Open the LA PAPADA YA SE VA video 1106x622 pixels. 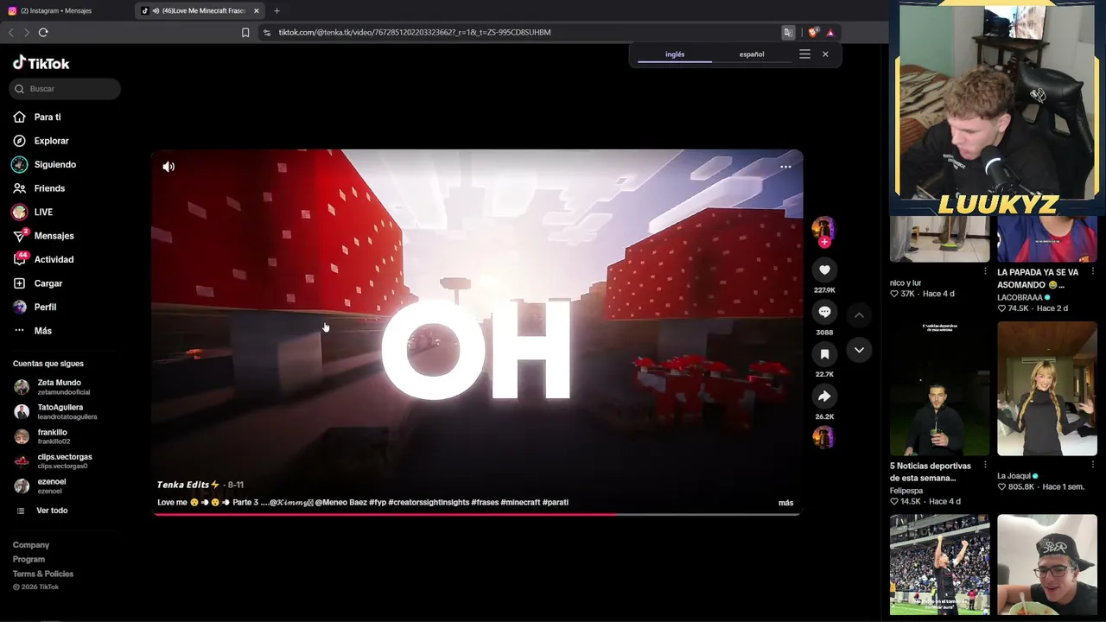(1038, 278)
